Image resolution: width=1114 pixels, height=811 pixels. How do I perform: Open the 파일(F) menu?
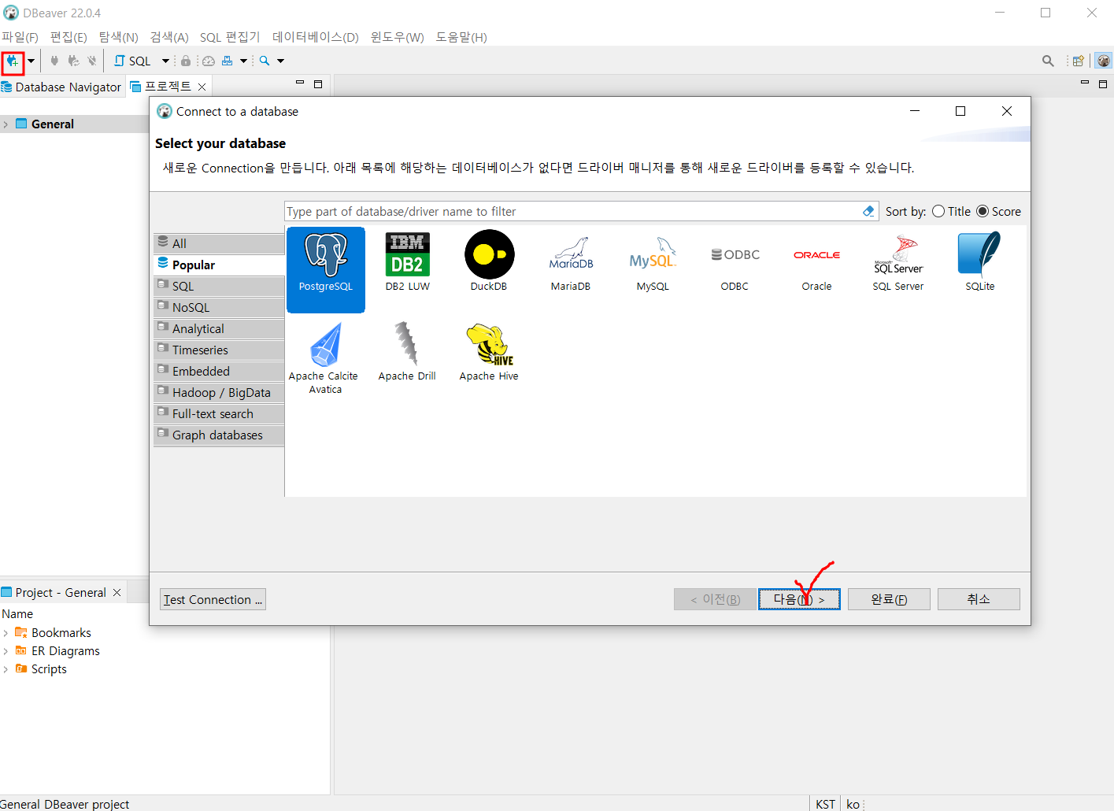point(20,37)
